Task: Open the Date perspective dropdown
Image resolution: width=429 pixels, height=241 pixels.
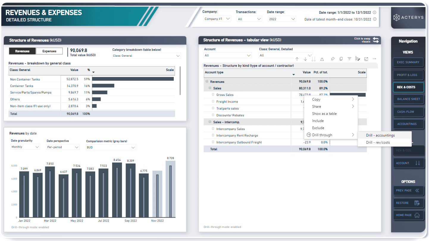Action: coord(63,147)
